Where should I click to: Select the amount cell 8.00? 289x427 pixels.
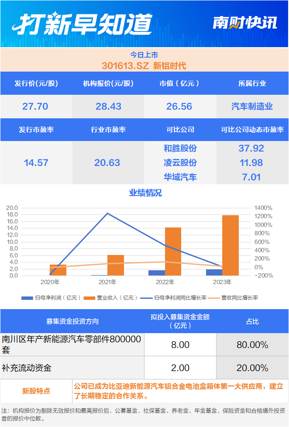point(180,345)
